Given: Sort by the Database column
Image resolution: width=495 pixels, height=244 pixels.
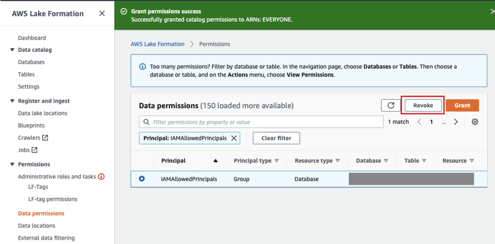Looking at the screenshot, I should point(372,161).
